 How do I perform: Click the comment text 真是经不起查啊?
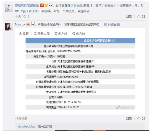click(48, 24)
